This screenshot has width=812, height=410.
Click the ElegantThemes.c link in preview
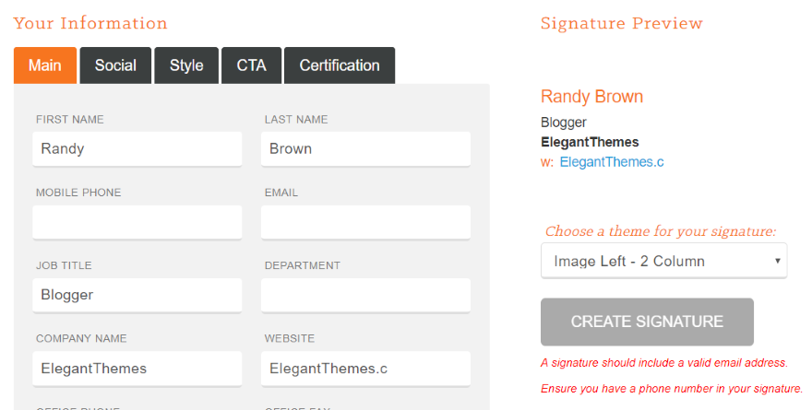pyautogui.click(x=611, y=162)
